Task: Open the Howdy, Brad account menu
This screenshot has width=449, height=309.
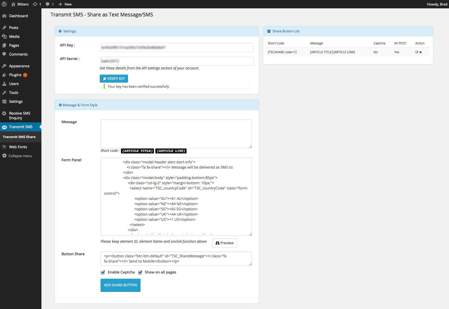Action: coord(437,4)
